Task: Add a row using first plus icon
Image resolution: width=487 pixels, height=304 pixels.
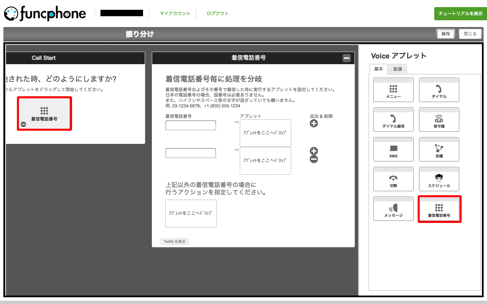Action: coord(314,124)
